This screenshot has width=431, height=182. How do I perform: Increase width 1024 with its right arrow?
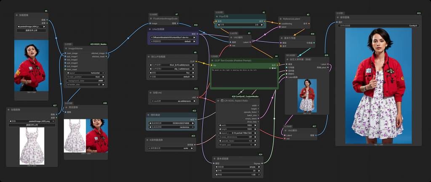[255, 125]
